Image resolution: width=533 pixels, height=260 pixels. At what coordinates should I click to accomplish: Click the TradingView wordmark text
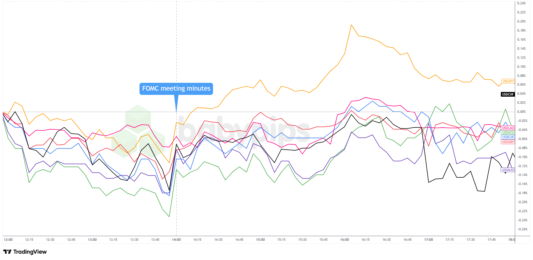click(x=30, y=252)
